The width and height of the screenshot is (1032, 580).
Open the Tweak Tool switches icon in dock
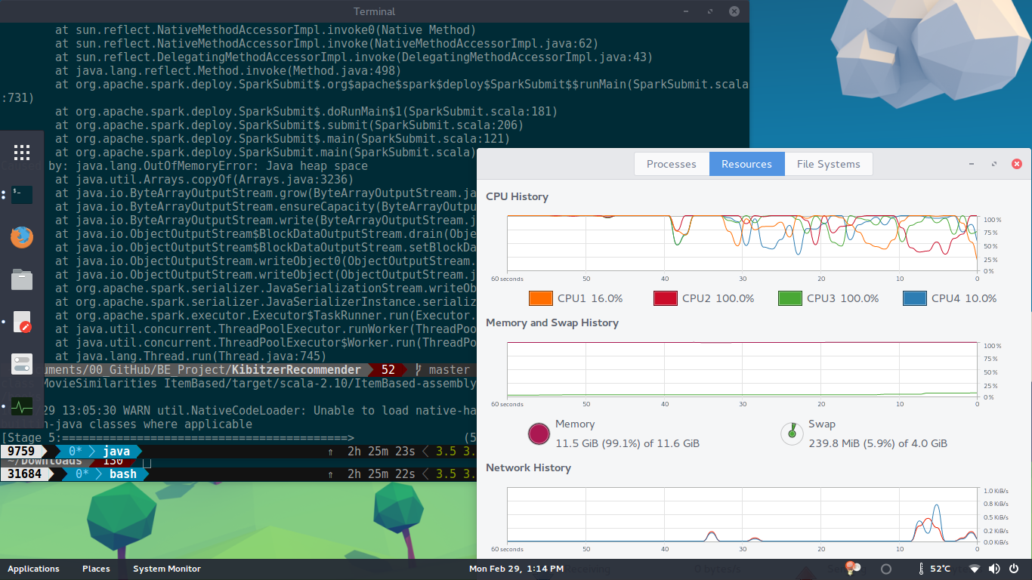(x=22, y=364)
